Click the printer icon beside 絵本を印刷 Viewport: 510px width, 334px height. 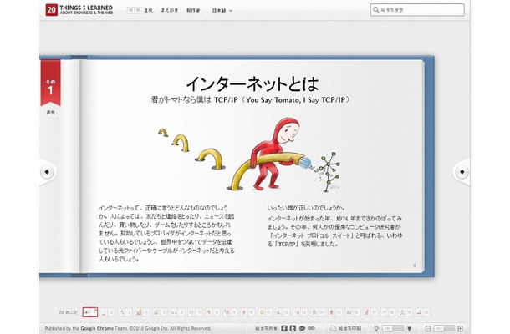point(334,328)
